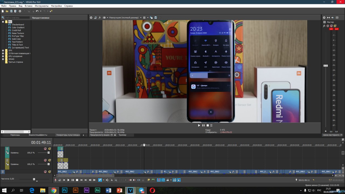
Task: Open the Правка menu
Action: click(x=12, y=6)
